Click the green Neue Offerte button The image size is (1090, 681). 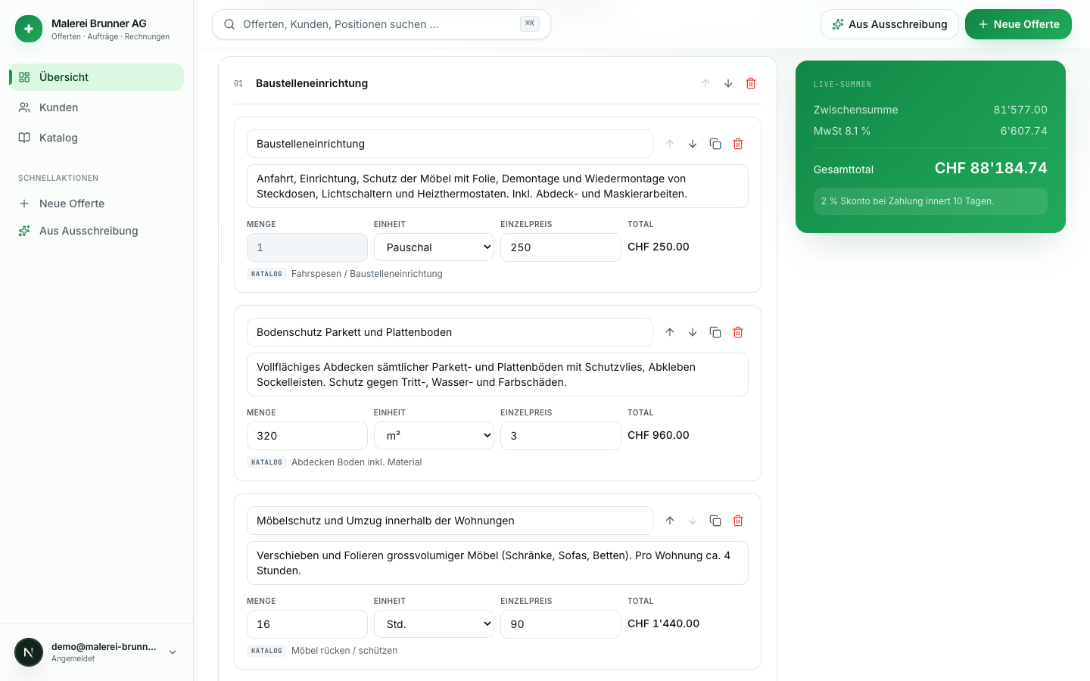(x=1018, y=24)
